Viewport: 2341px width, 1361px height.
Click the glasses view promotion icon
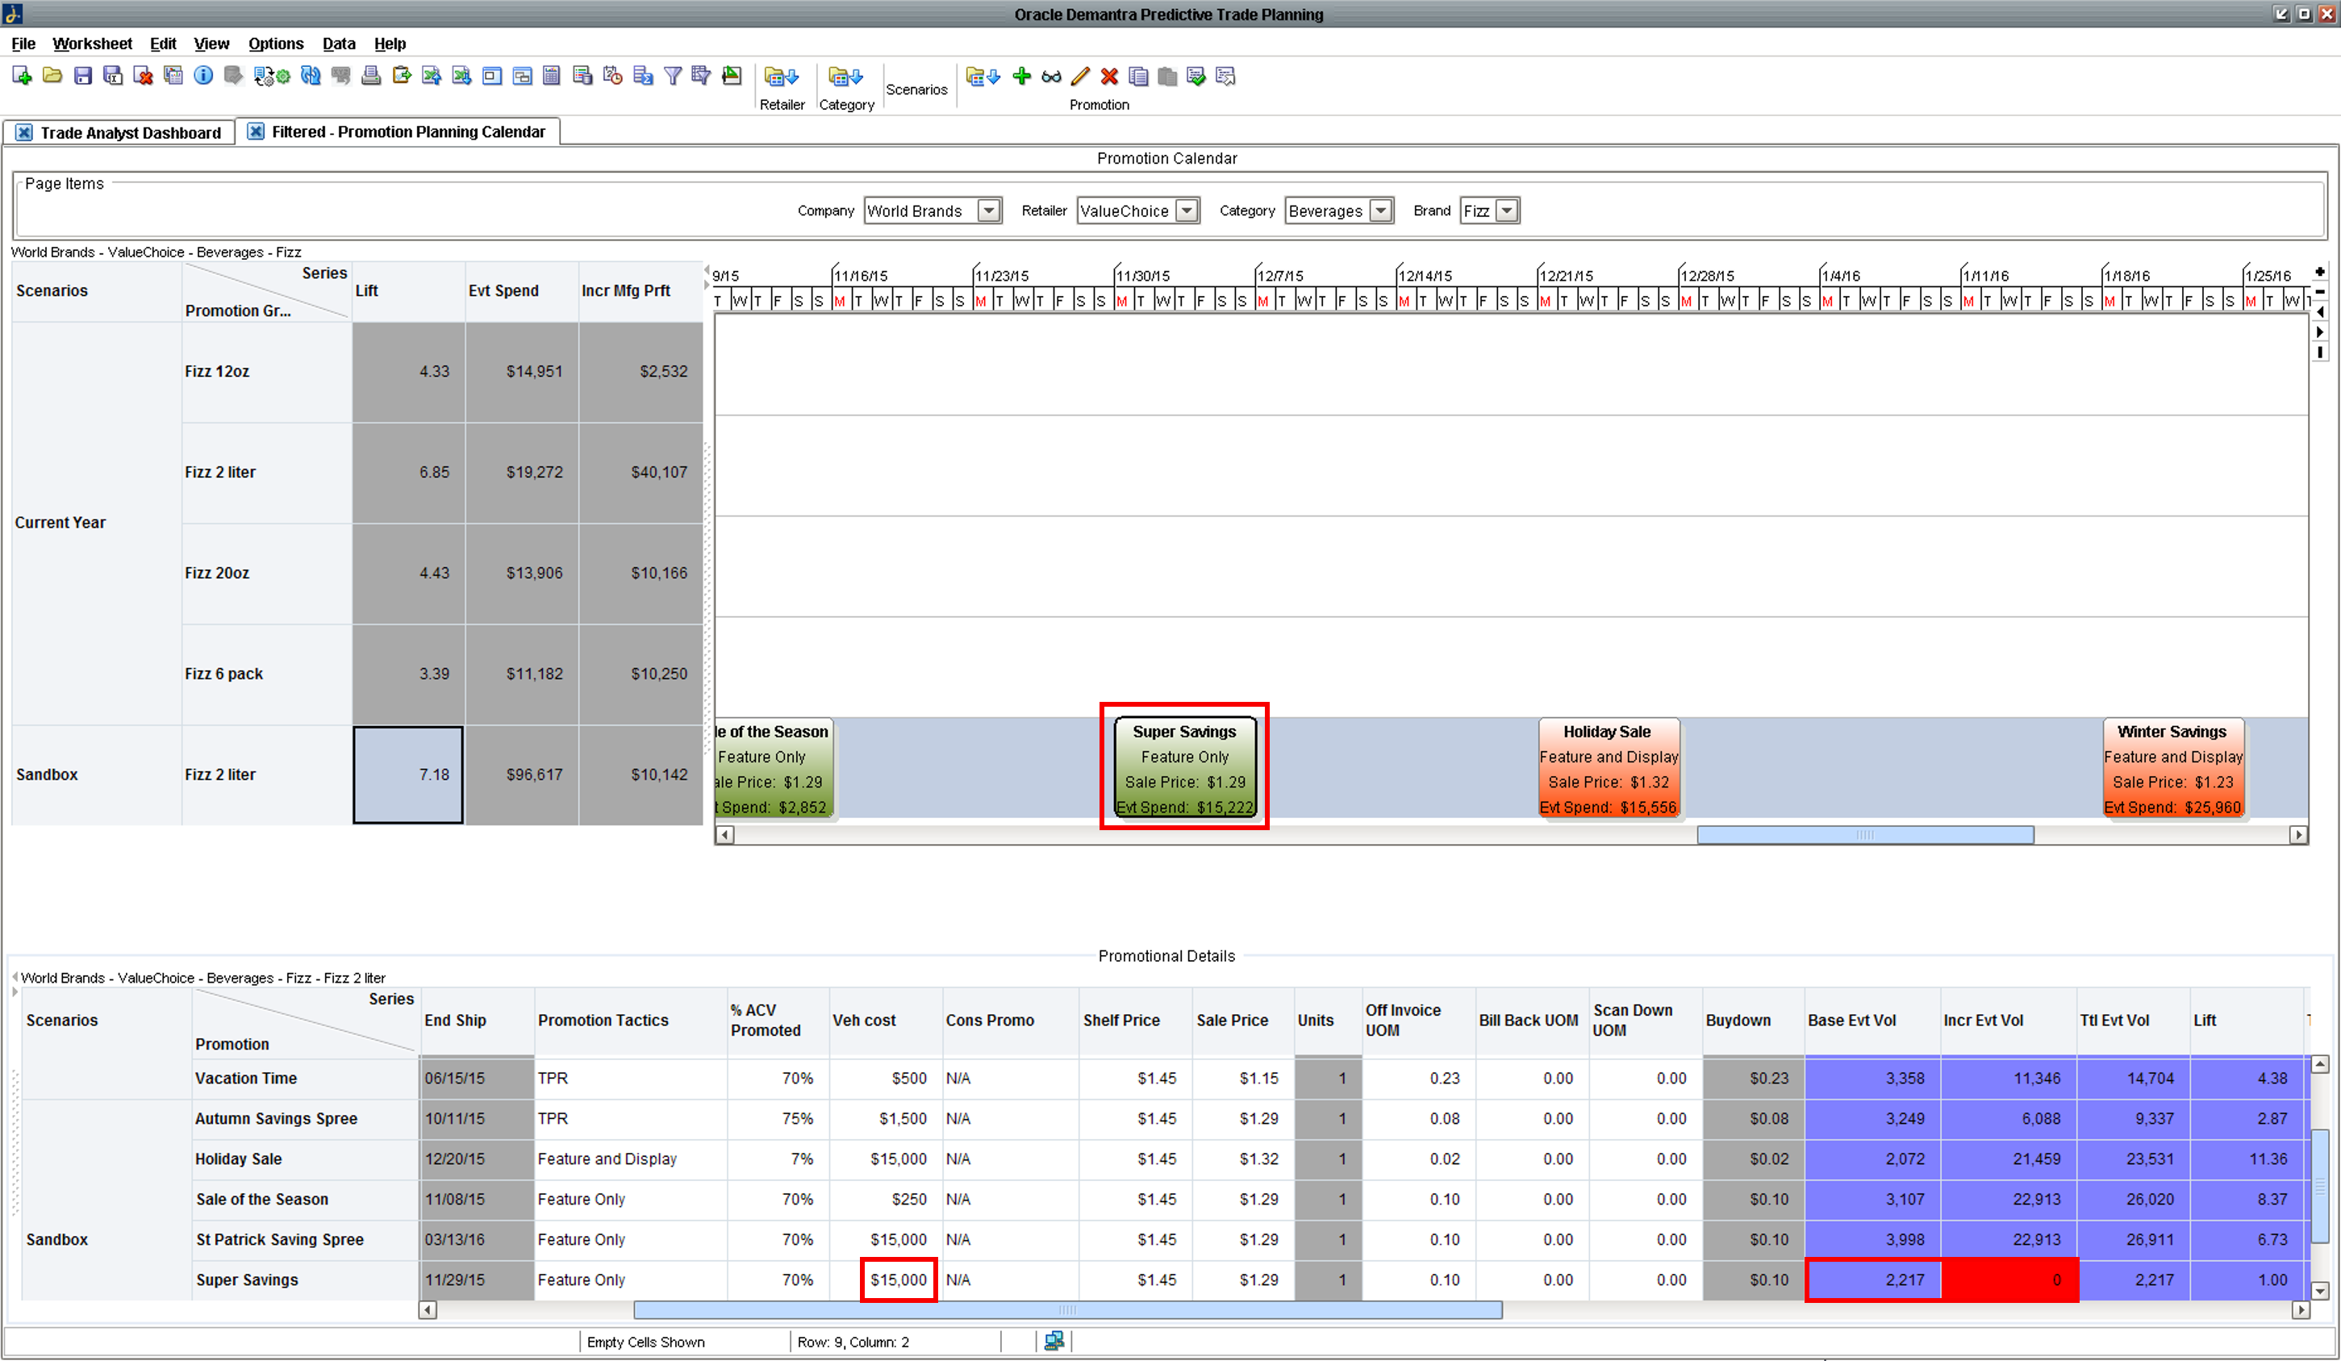1050,76
